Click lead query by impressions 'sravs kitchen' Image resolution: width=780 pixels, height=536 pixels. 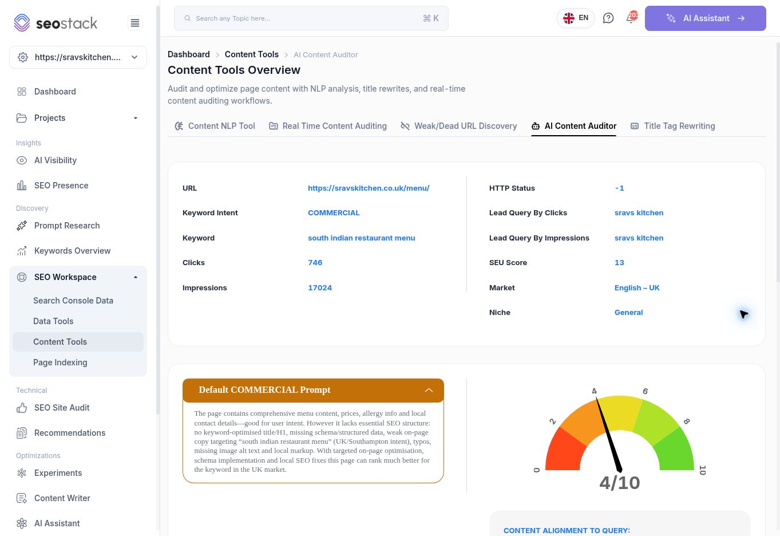pos(639,238)
